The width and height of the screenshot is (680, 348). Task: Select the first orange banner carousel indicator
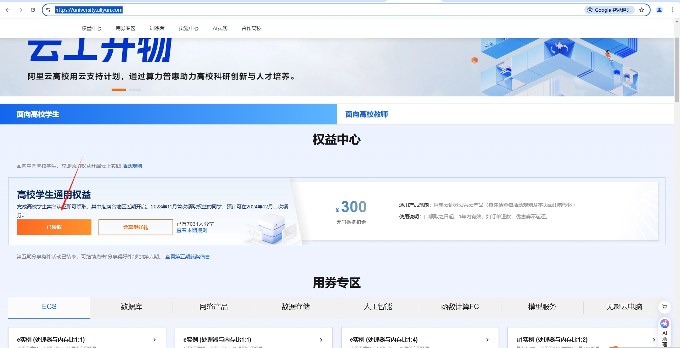119,90
